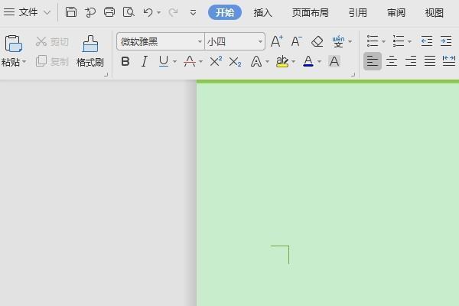This screenshot has width=459, height=306.
Task: Click the Print icon
Action: click(x=109, y=12)
